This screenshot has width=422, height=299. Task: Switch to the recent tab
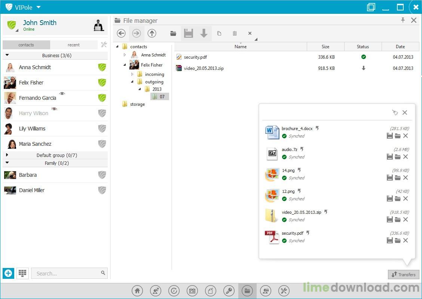click(73, 45)
